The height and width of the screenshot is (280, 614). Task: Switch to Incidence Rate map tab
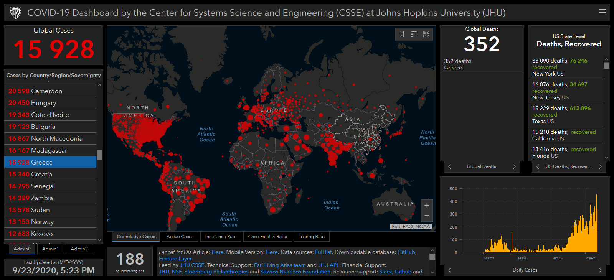[x=221, y=237]
